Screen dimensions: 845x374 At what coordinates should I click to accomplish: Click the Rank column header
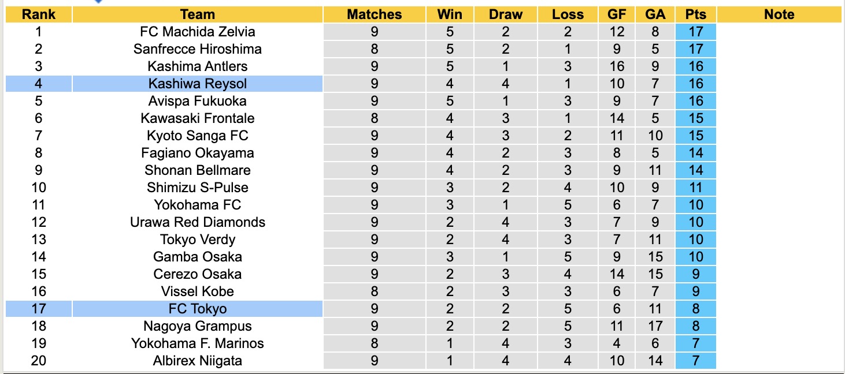coord(38,14)
